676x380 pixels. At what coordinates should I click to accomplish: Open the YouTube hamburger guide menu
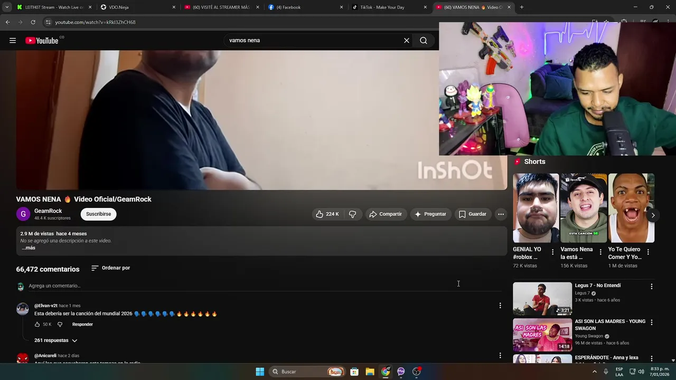pyautogui.click(x=13, y=41)
